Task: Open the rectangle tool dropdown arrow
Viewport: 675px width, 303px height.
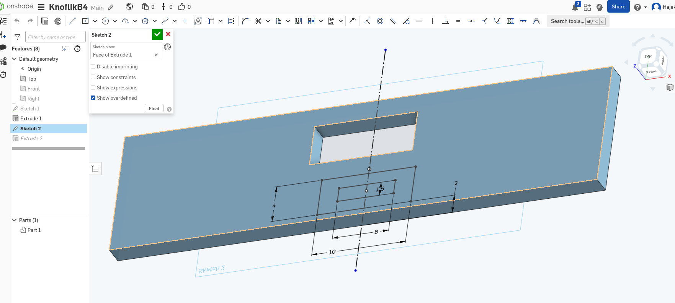Action: tap(95, 21)
